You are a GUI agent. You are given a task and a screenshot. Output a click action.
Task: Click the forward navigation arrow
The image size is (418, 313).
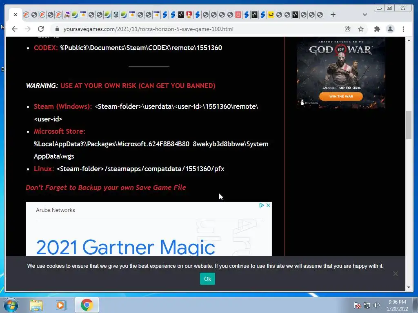28,29
